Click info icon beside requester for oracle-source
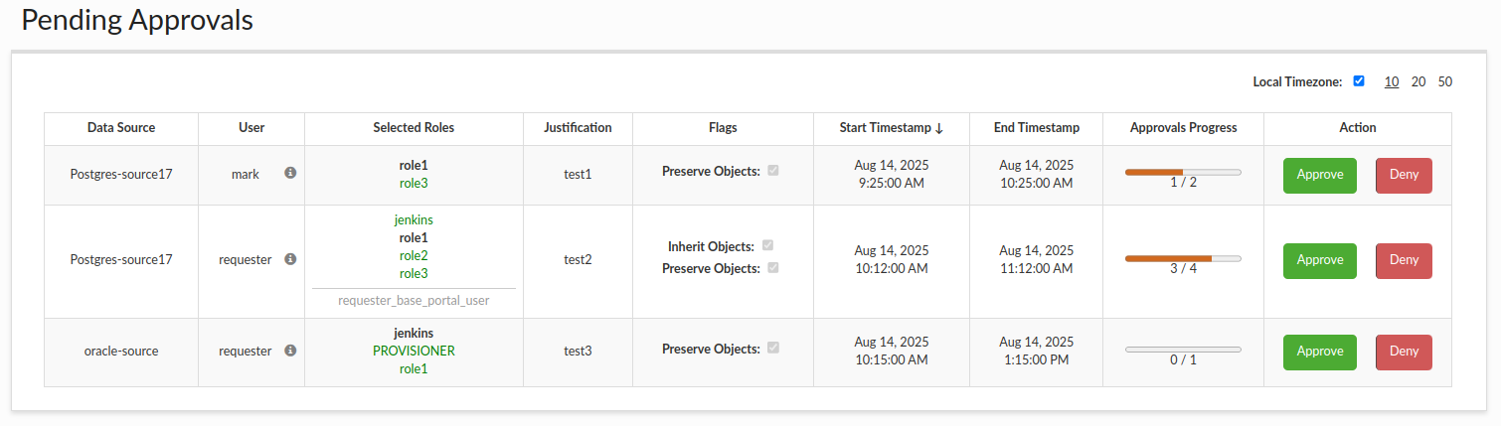This screenshot has width=1501, height=426. 290,351
